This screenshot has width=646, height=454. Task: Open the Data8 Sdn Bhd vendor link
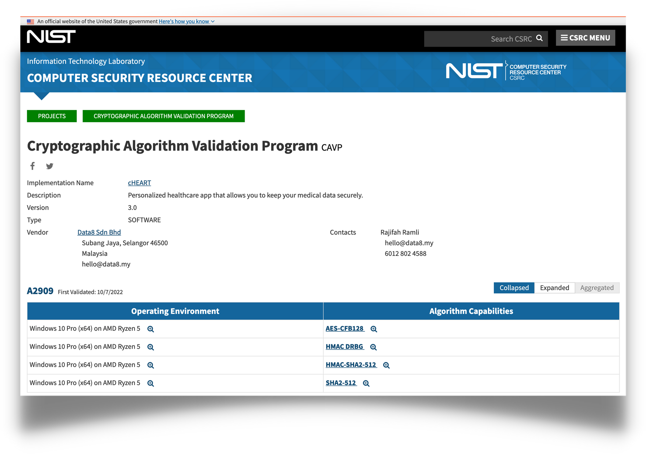click(99, 232)
